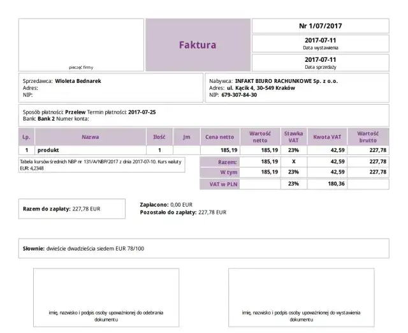Click the Faktura title heading
Screen dimensions: 408x333
pos(198,45)
